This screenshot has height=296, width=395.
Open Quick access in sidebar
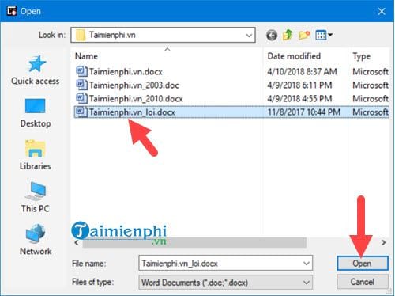(x=36, y=70)
